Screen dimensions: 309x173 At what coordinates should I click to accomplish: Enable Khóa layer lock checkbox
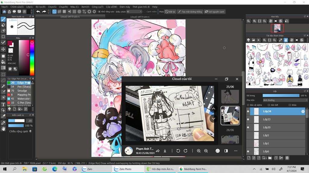(290, 105)
